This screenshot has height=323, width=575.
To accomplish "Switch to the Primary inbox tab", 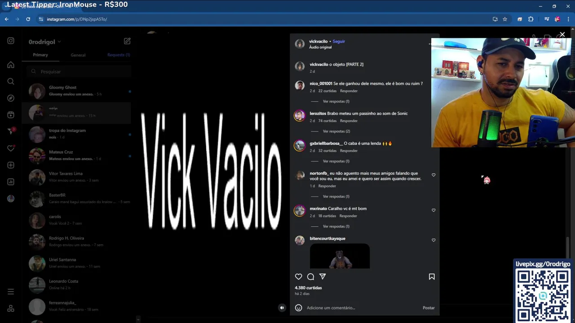I will pos(40,55).
